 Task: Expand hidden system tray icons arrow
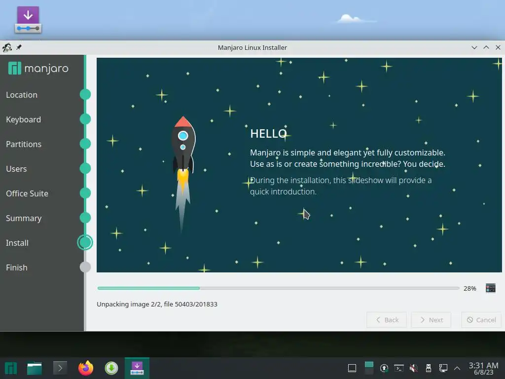[457, 368]
